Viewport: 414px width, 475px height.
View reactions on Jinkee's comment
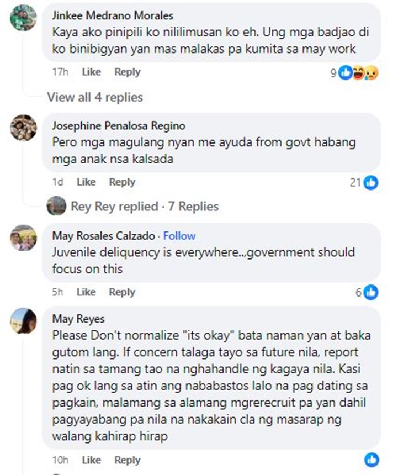[x=354, y=73]
